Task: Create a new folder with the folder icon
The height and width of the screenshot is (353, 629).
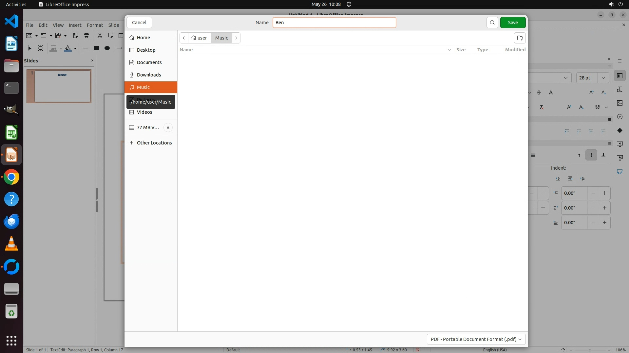Action: point(520,38)
